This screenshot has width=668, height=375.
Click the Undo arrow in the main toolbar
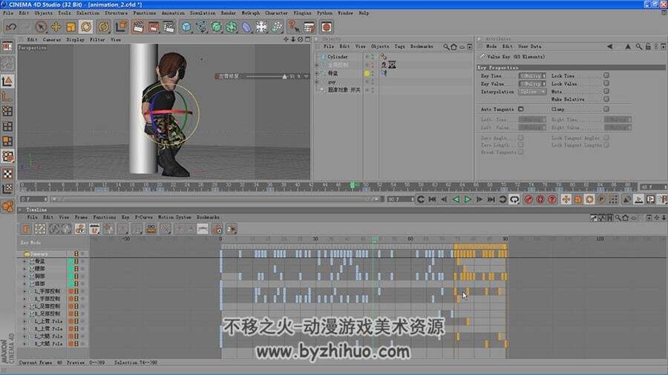10,27
